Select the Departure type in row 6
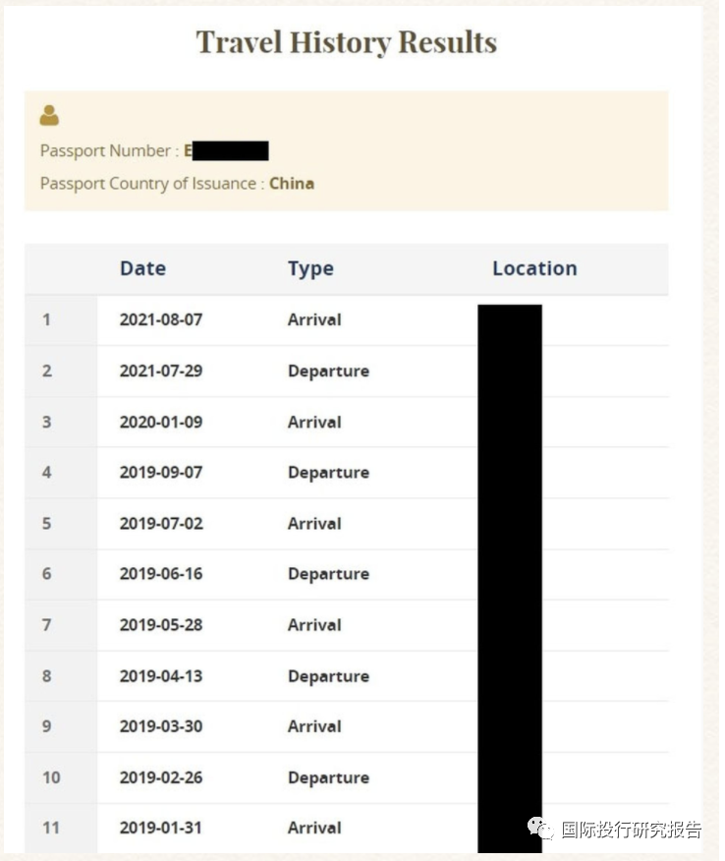 (329, 574)
